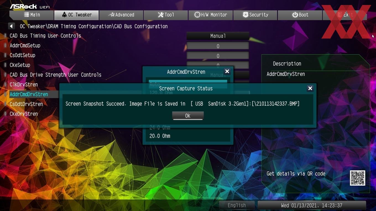Select the CkeSetup setting
Image resolution: width=376 pixels, height=211 pixels.
20,65
